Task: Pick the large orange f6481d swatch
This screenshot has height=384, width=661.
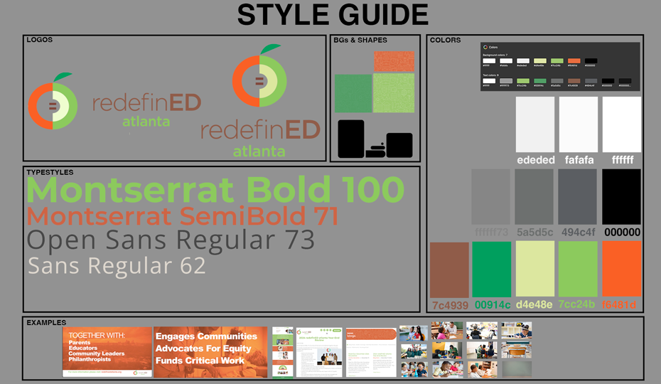Action: pyautogui.click(x=621, y=269)
